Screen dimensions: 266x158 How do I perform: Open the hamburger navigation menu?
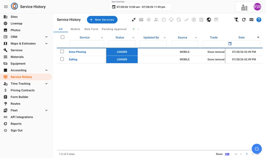click(x=6, y=7)
